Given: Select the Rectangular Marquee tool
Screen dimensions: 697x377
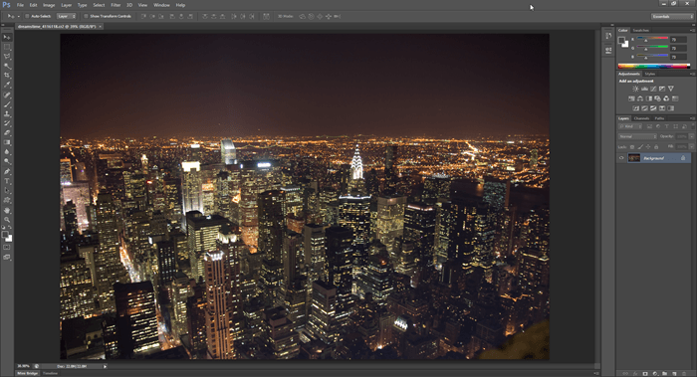Looking at the screenshot, I should 7,47.
